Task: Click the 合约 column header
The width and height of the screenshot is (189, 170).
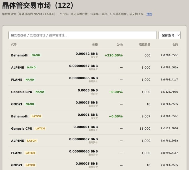Action: pos(175,45)
